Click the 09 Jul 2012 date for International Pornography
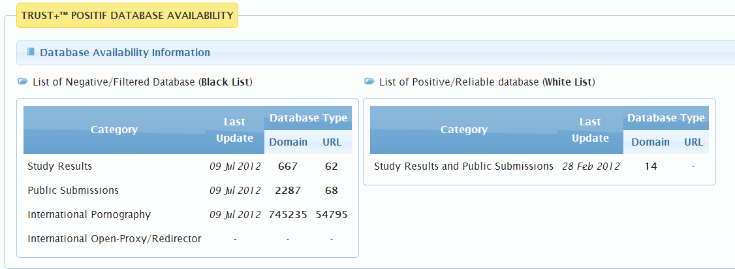735x269 pixels. pyautogui.click(x=235, y=215)
